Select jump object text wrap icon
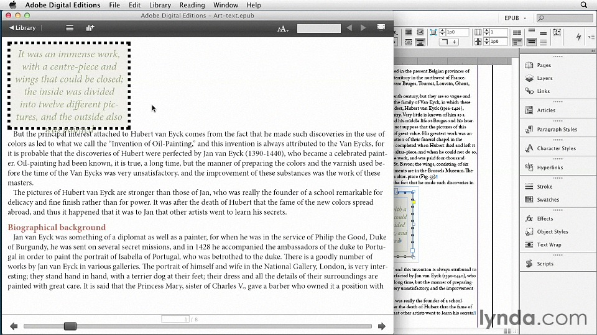Viewport: 597px width, 335px height. pos(420,42)
